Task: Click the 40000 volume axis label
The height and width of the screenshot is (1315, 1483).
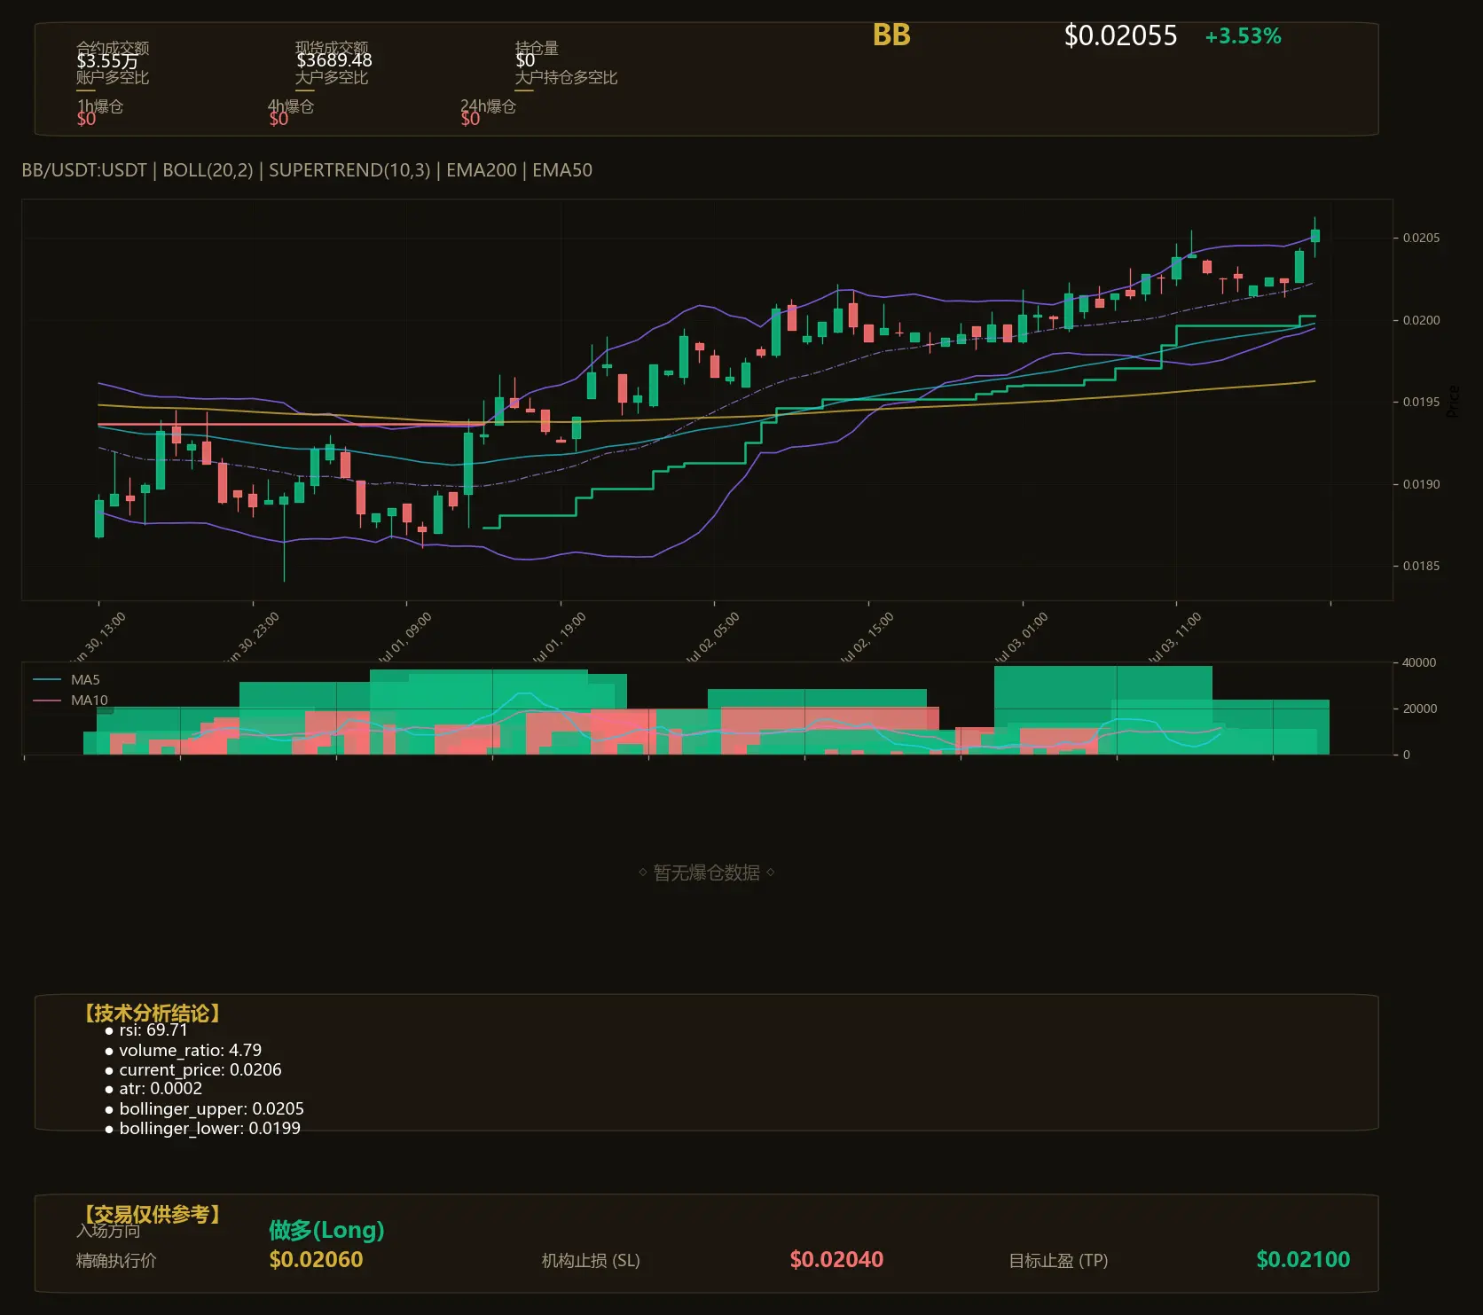Action: (1419, 662)
